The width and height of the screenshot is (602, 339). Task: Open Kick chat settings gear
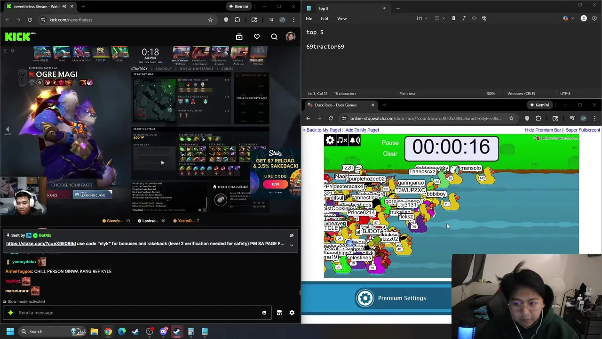click(292, 313)
